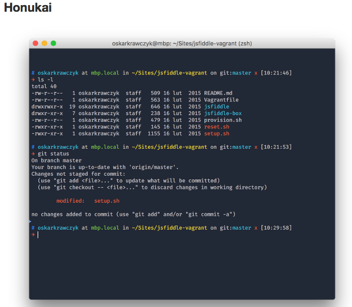Click the README.md file name in listing
This screenshot has width=352, height=307.
(x=218, y=94)
